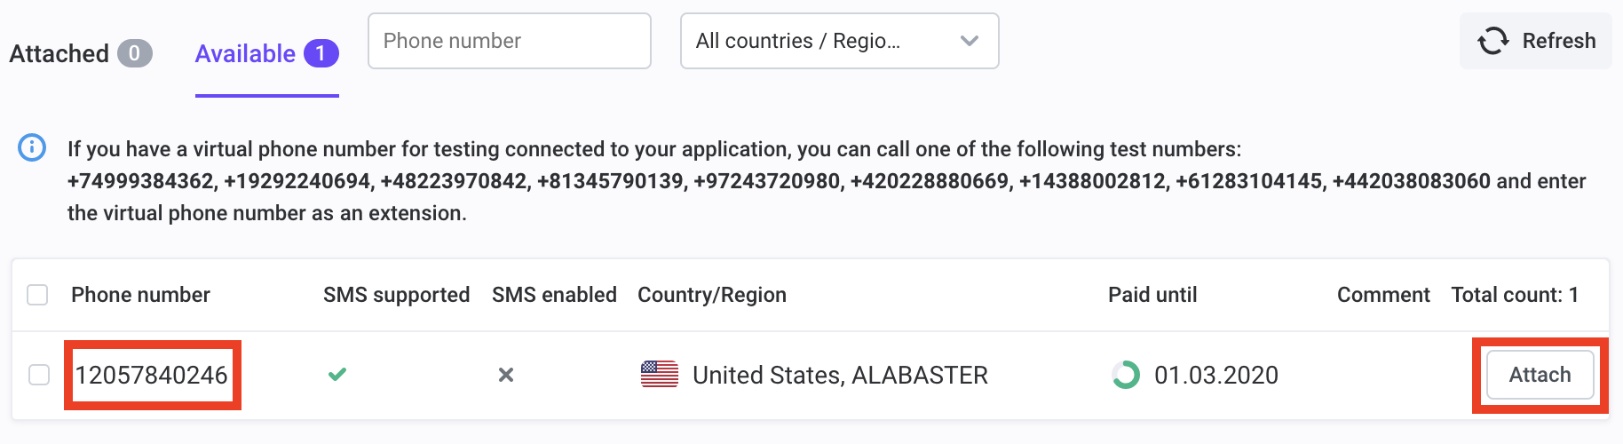Click phone number 12057840246 in the table
Screen dimensions: 1623x444
[x=152, y=375]
